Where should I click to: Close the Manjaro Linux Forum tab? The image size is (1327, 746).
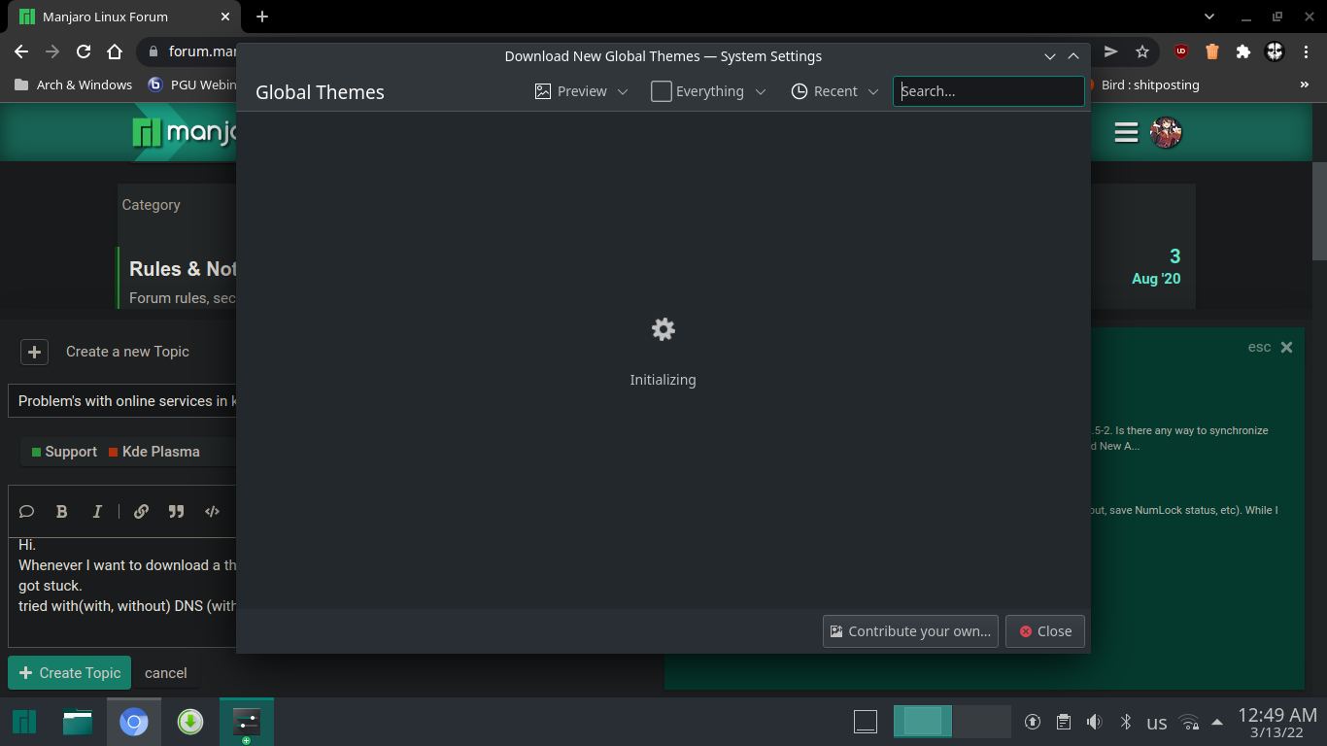click(225, 17)
